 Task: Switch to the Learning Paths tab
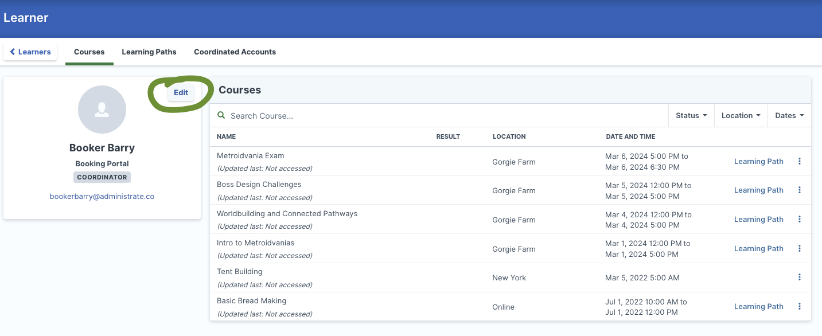coord(149,52)
